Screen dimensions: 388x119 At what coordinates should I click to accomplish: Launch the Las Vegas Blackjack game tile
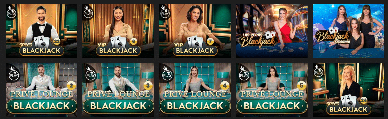point(272,31)
